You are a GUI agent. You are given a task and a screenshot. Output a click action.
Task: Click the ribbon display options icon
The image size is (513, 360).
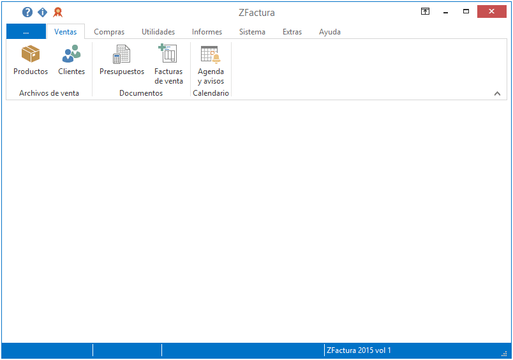[x=425, y=11]
